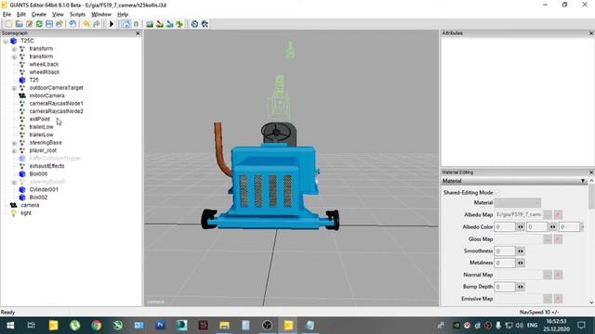Click Normal Map browse button

point(548,275)
